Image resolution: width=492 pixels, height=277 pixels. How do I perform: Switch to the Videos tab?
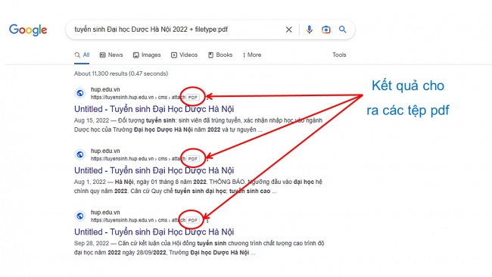[x=184, y=55]
